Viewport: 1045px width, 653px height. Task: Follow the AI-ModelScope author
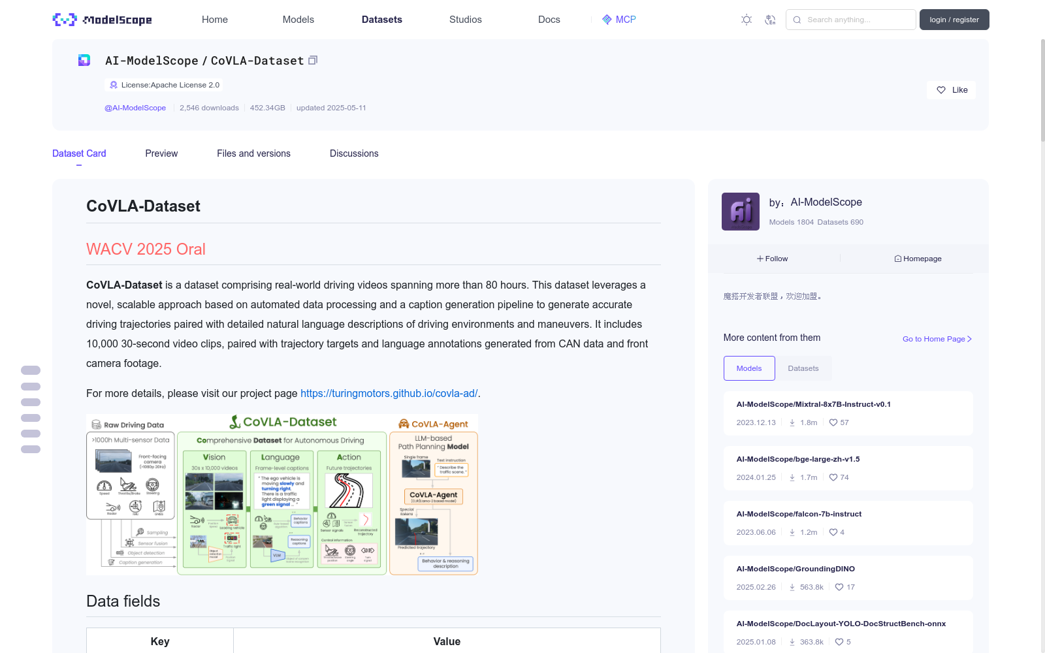pyautogui.click(x=773, y=259)
